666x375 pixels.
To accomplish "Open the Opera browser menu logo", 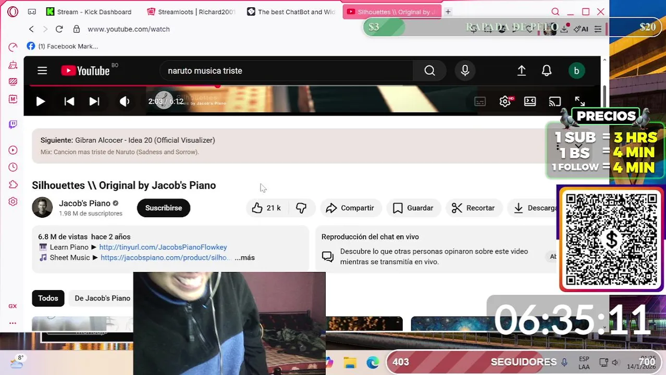I will tap(13, 11).
